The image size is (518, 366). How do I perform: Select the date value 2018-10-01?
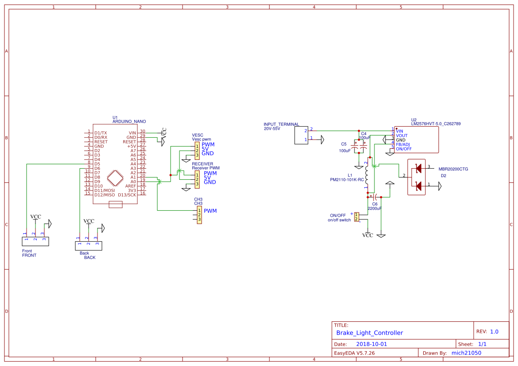pos(371,344)
